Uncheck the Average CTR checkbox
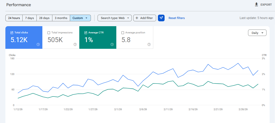The image size is (275, 123). pyautogui.click(x=86, y=33)
